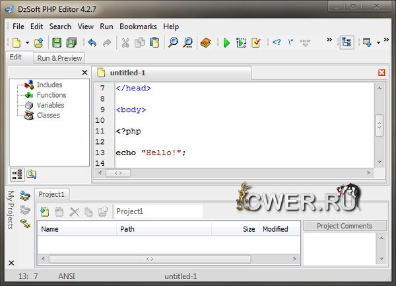Expand the Includes tree node
The width and height of the screenshot is (396, 286).
(49, 85)
